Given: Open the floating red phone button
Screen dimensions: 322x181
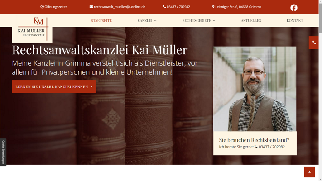Looking at the screenshot, I should (314, 43).
